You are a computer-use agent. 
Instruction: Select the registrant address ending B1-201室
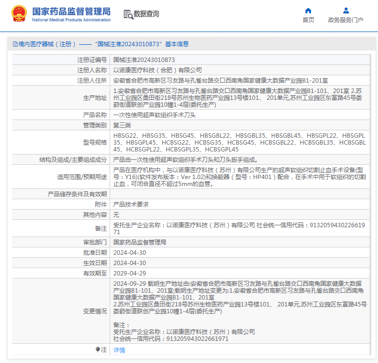[221, 81]
